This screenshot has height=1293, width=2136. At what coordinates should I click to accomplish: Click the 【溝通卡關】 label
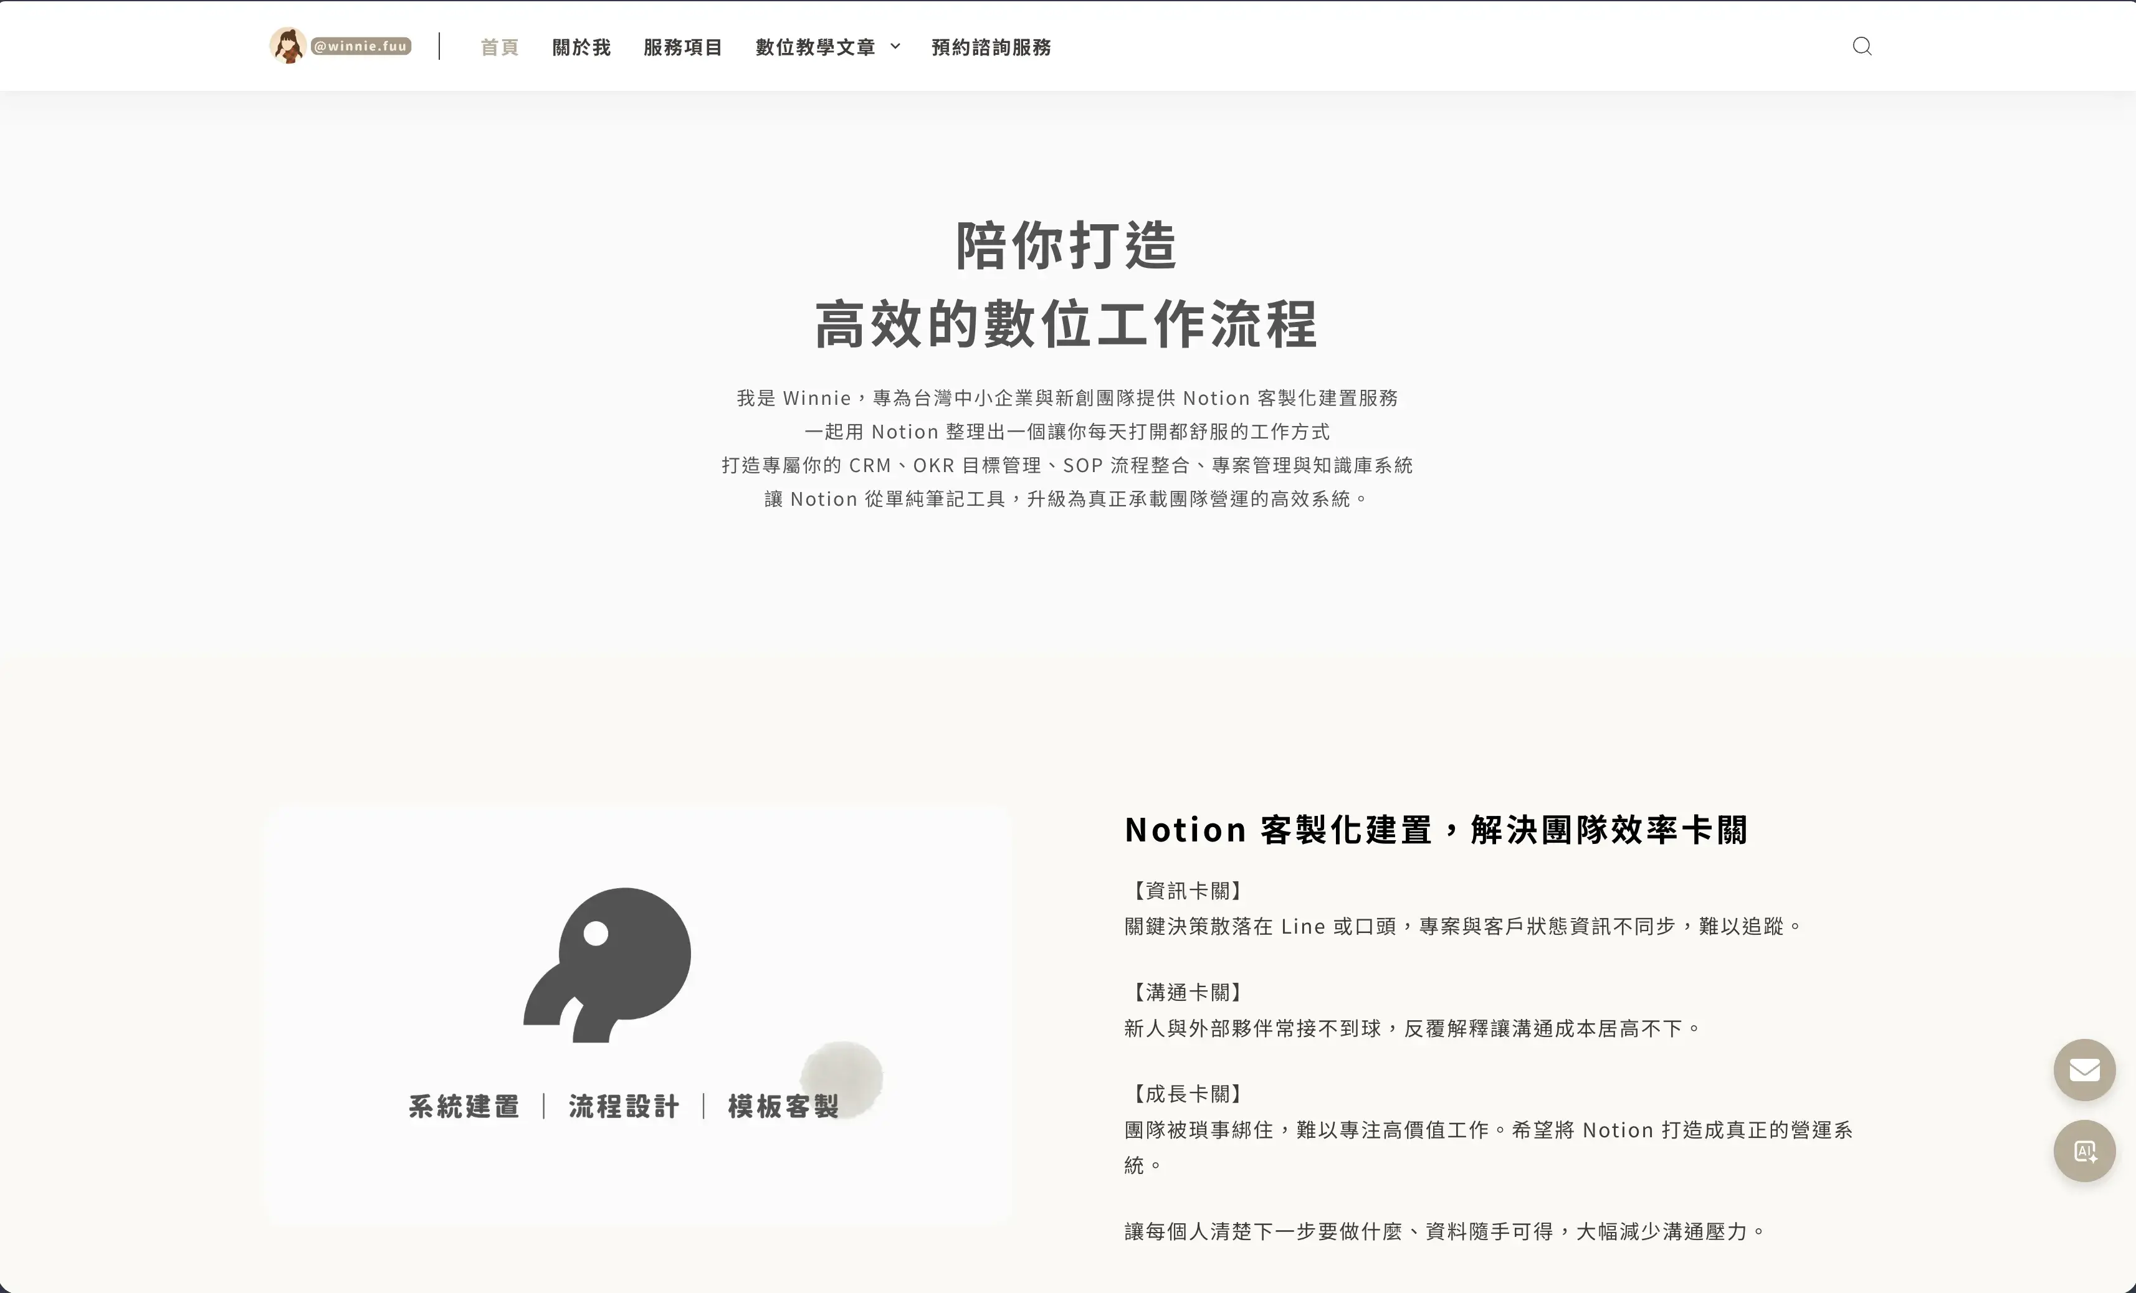point(1188,992)
